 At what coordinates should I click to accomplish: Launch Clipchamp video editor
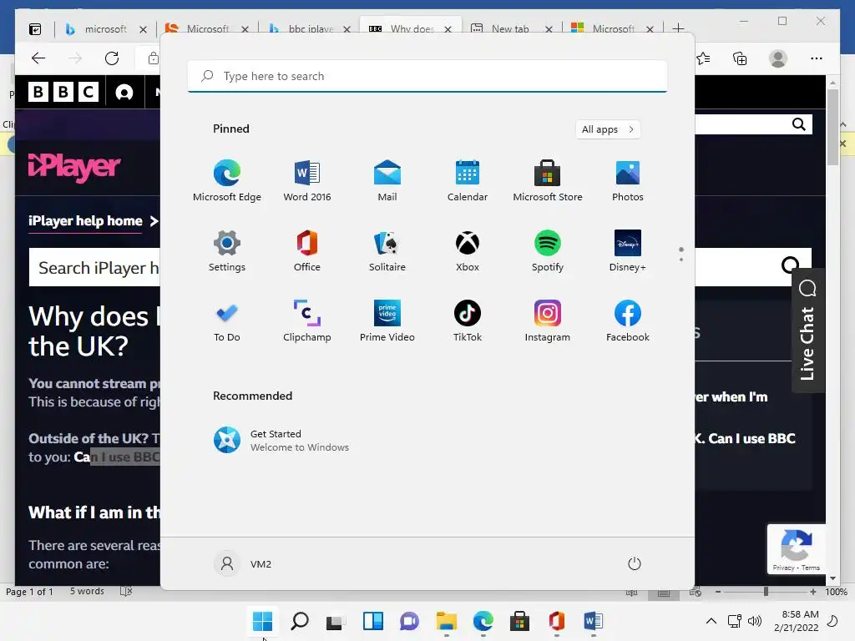coord(307,321)
